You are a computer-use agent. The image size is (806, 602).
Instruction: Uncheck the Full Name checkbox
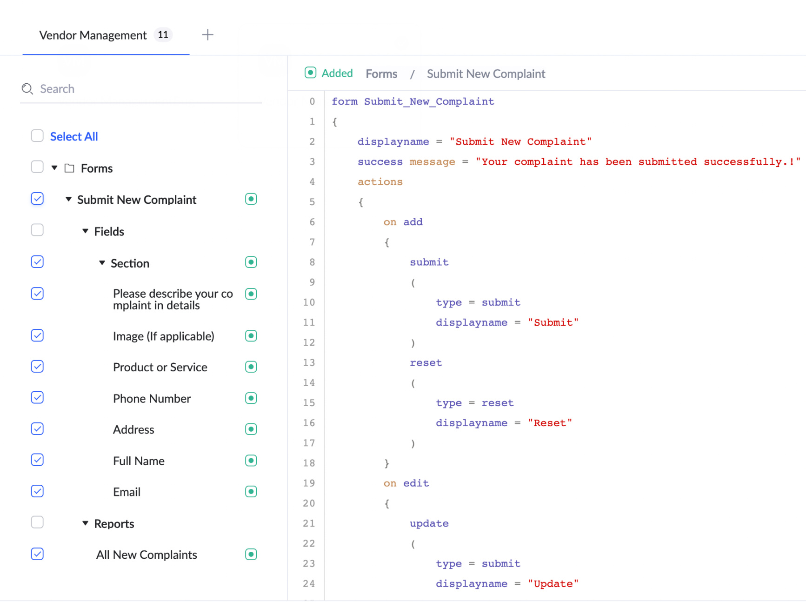(37, 460)
